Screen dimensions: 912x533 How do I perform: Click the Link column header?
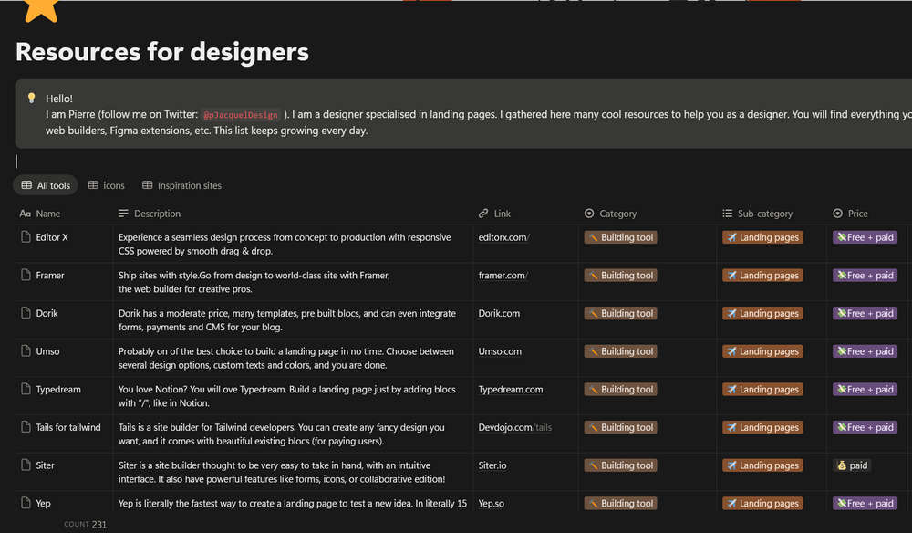point(494,214)
